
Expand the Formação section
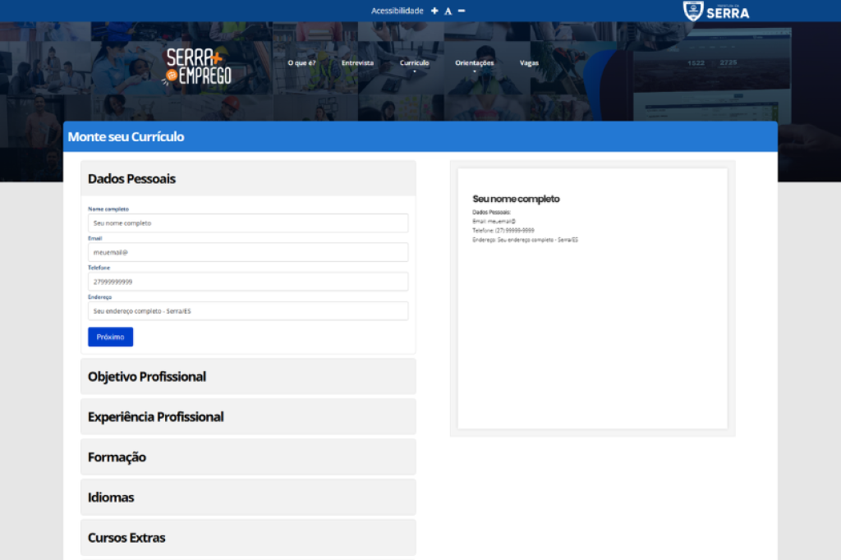(x=247, y=457)
